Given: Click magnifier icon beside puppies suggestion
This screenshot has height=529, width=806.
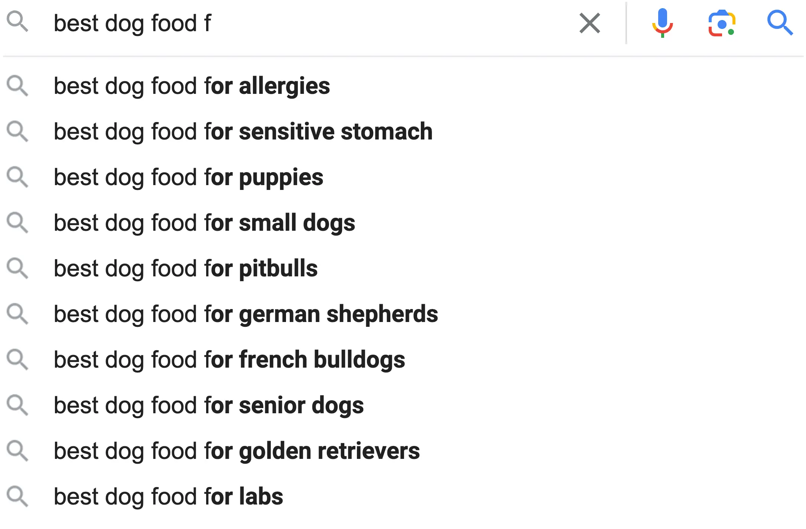Looking at the screenshot, I should tap(17, 177).
